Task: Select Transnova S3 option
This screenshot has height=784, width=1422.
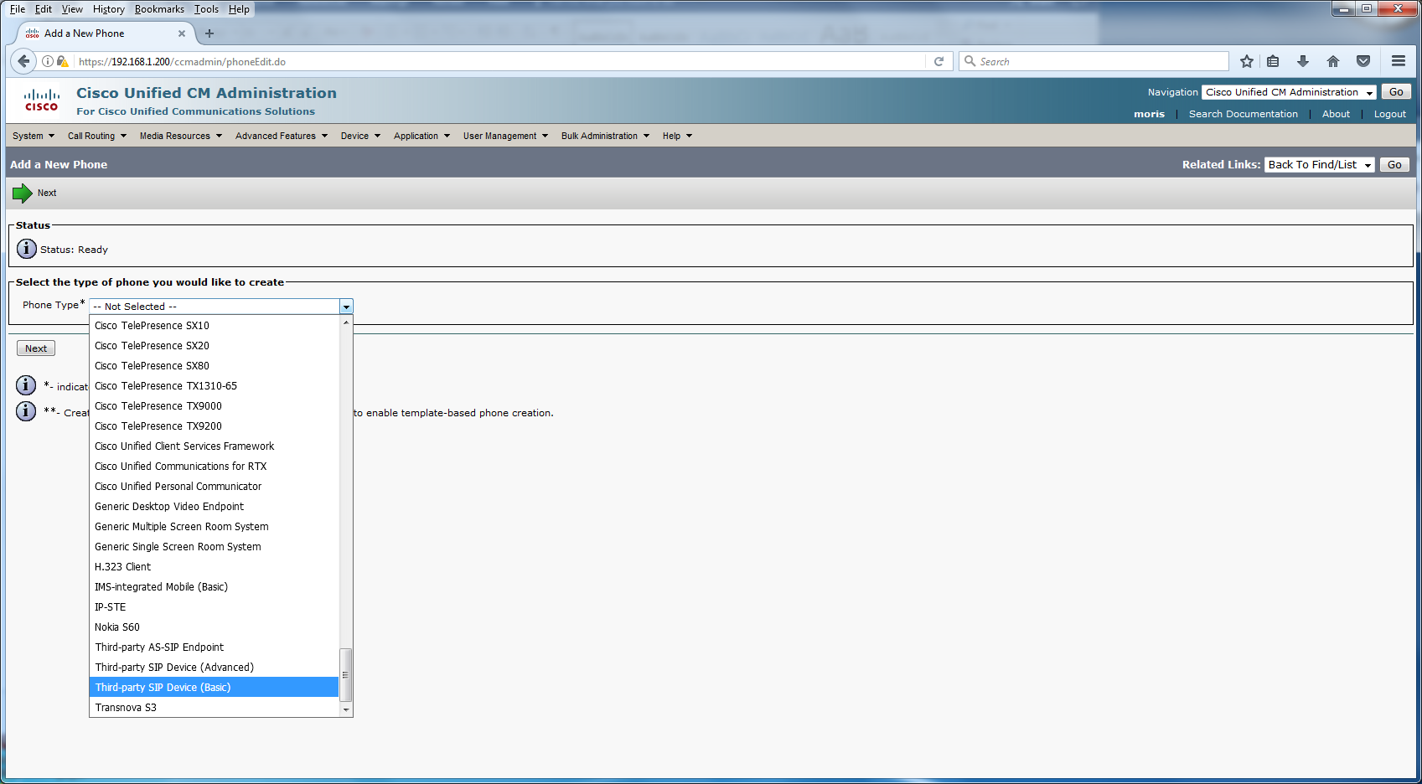Action: coord(214,707)
